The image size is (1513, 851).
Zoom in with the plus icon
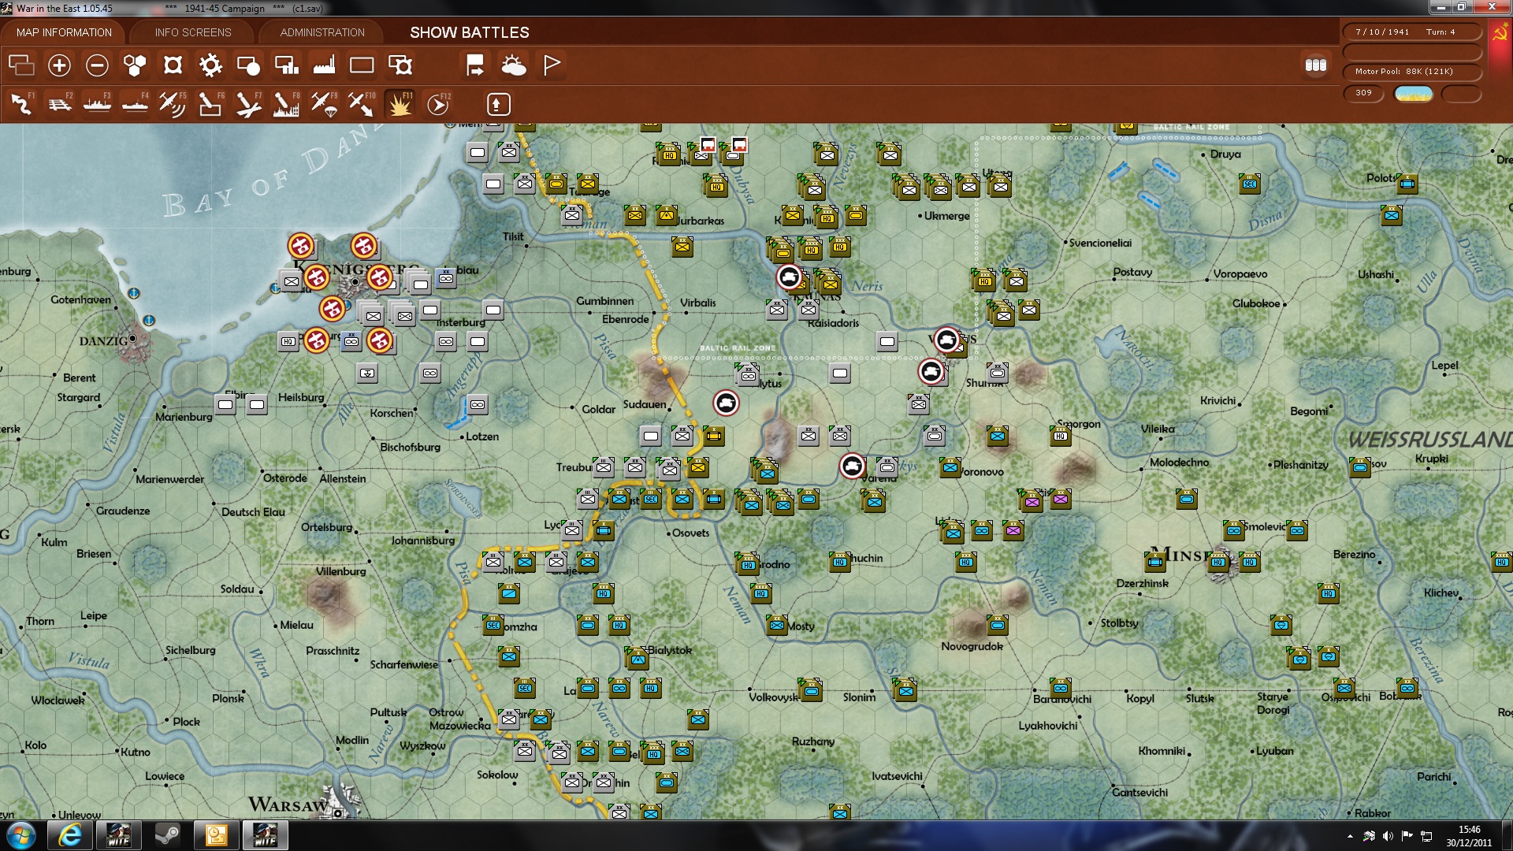tap(59, 65)
